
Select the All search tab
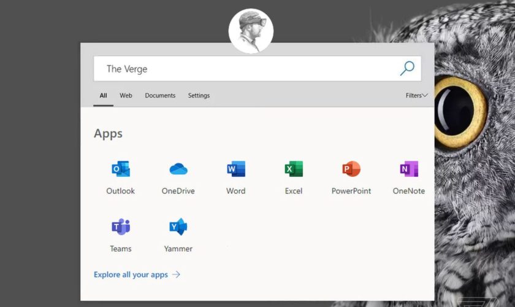point(103,96)
